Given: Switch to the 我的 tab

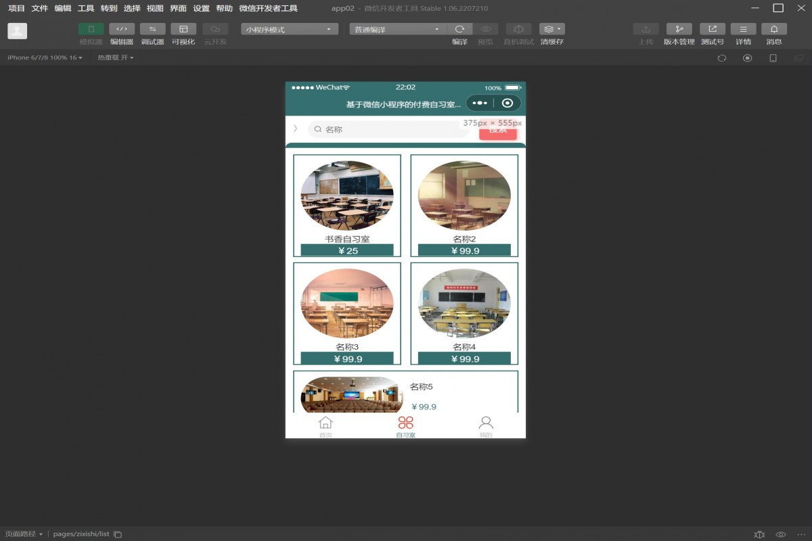Looking at the screenshot, I should (486, 426).
